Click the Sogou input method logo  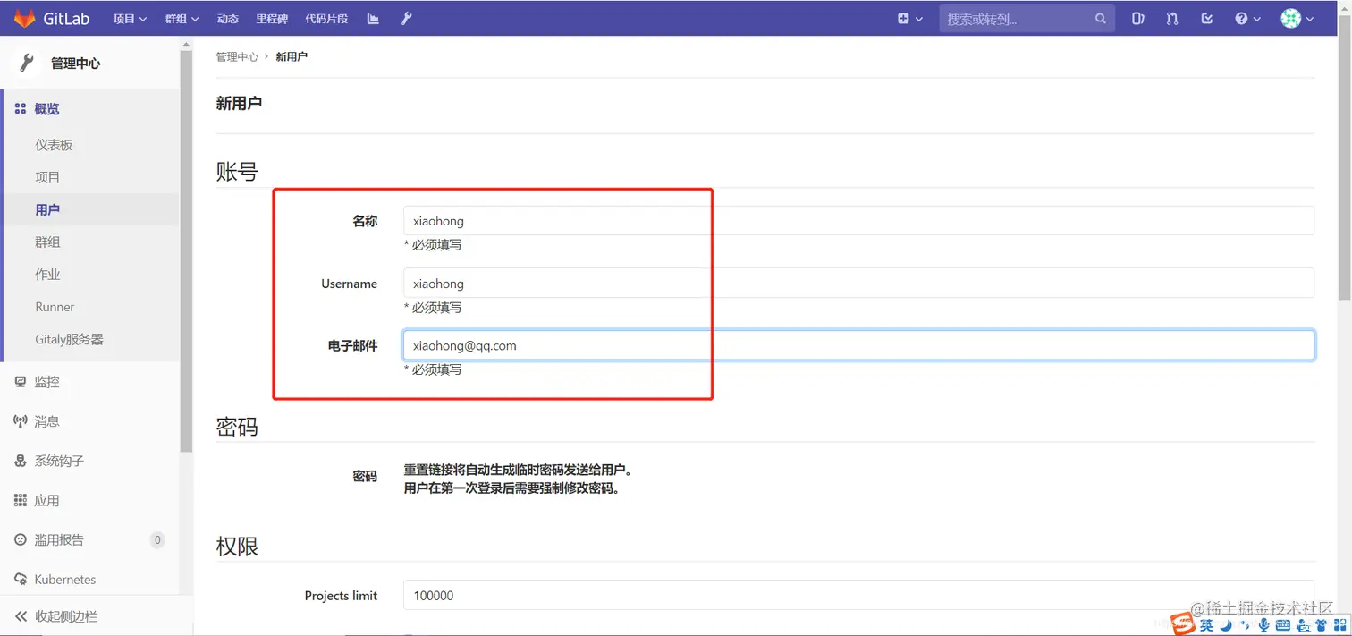[1183, 625]
